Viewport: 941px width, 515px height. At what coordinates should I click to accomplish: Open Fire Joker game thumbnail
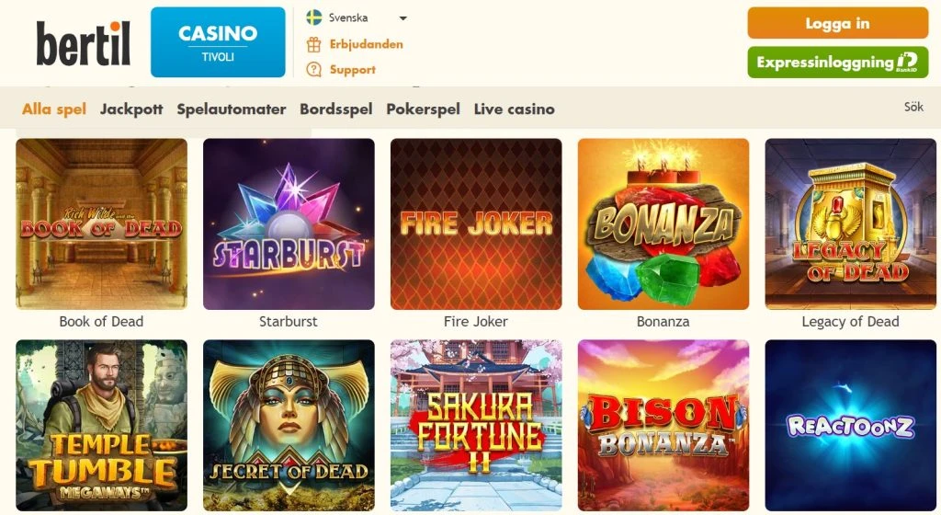pyautogui.click(x=476, y=223)
